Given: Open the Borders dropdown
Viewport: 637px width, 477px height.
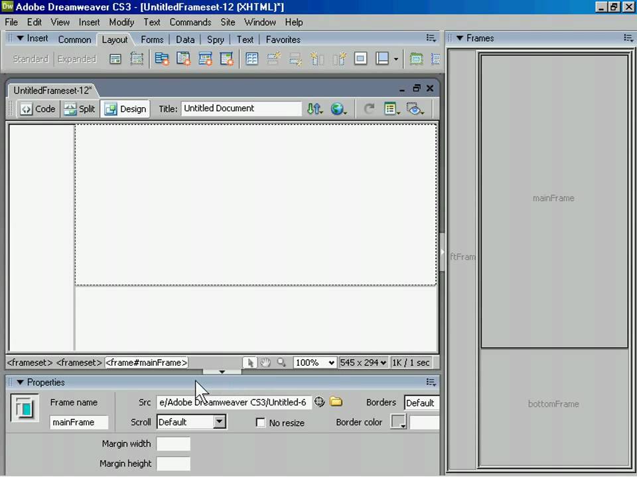Looking at the screenshot, I should 422,403.
